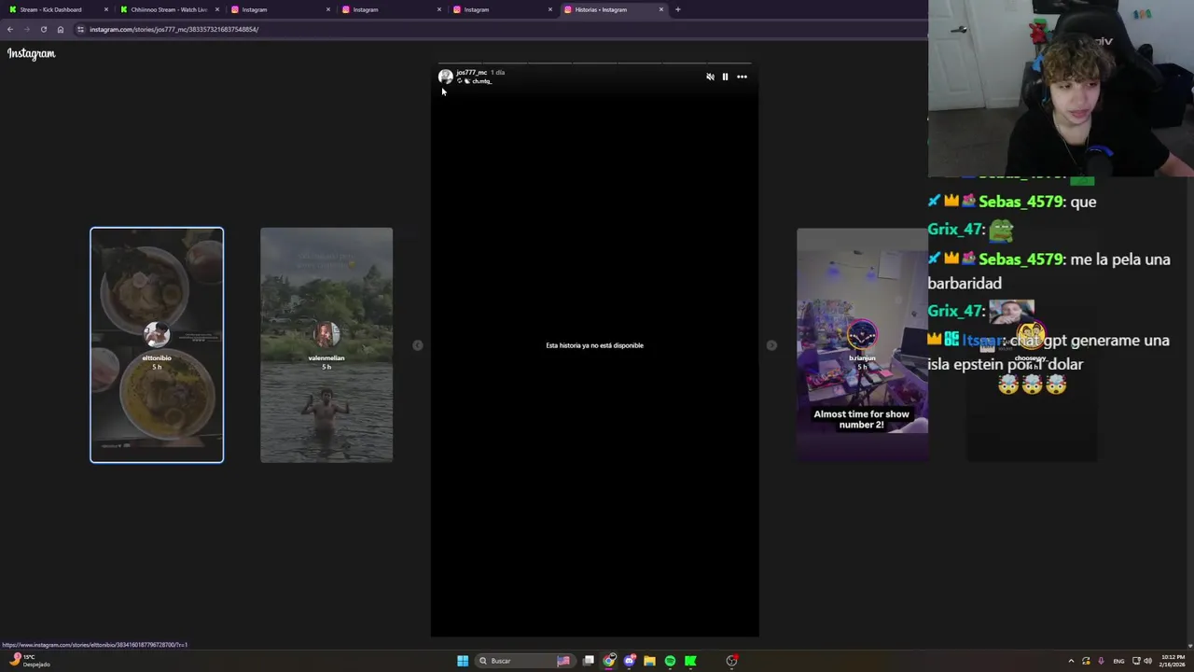
Task: View site information icon in address bar
Action: tap(80, 29)
